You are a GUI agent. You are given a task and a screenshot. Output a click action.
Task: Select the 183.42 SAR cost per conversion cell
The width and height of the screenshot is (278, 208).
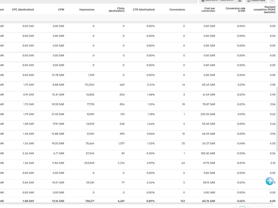pyautogui.click(x=208, y=154)
